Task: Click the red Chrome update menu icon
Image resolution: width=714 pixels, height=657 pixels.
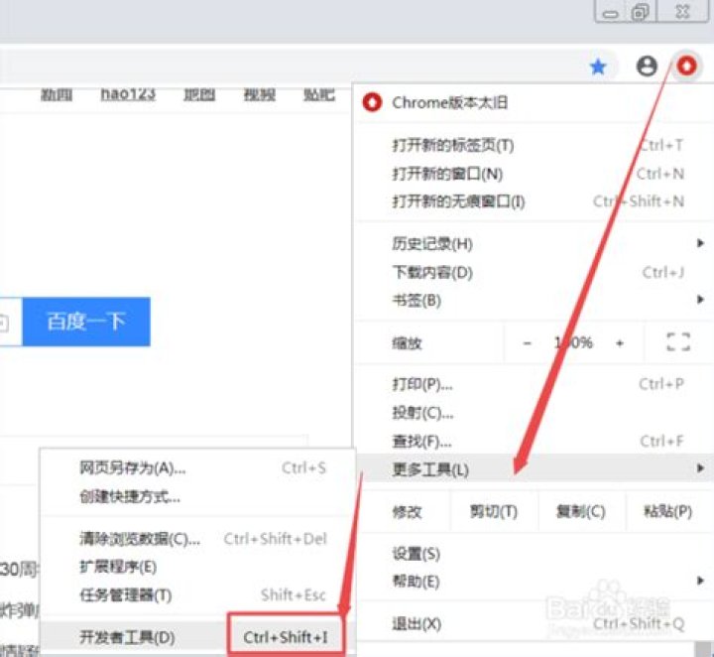Action: click(x=686, y=66)
